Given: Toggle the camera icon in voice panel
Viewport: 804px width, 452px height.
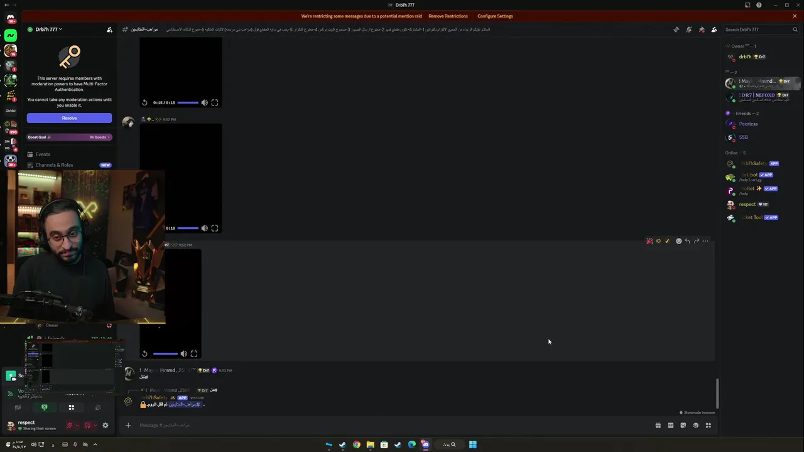Looking at the screenshot, I should coord(18,407).
